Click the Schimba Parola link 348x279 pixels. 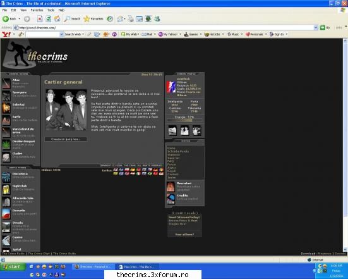click(x=178, y=151)
